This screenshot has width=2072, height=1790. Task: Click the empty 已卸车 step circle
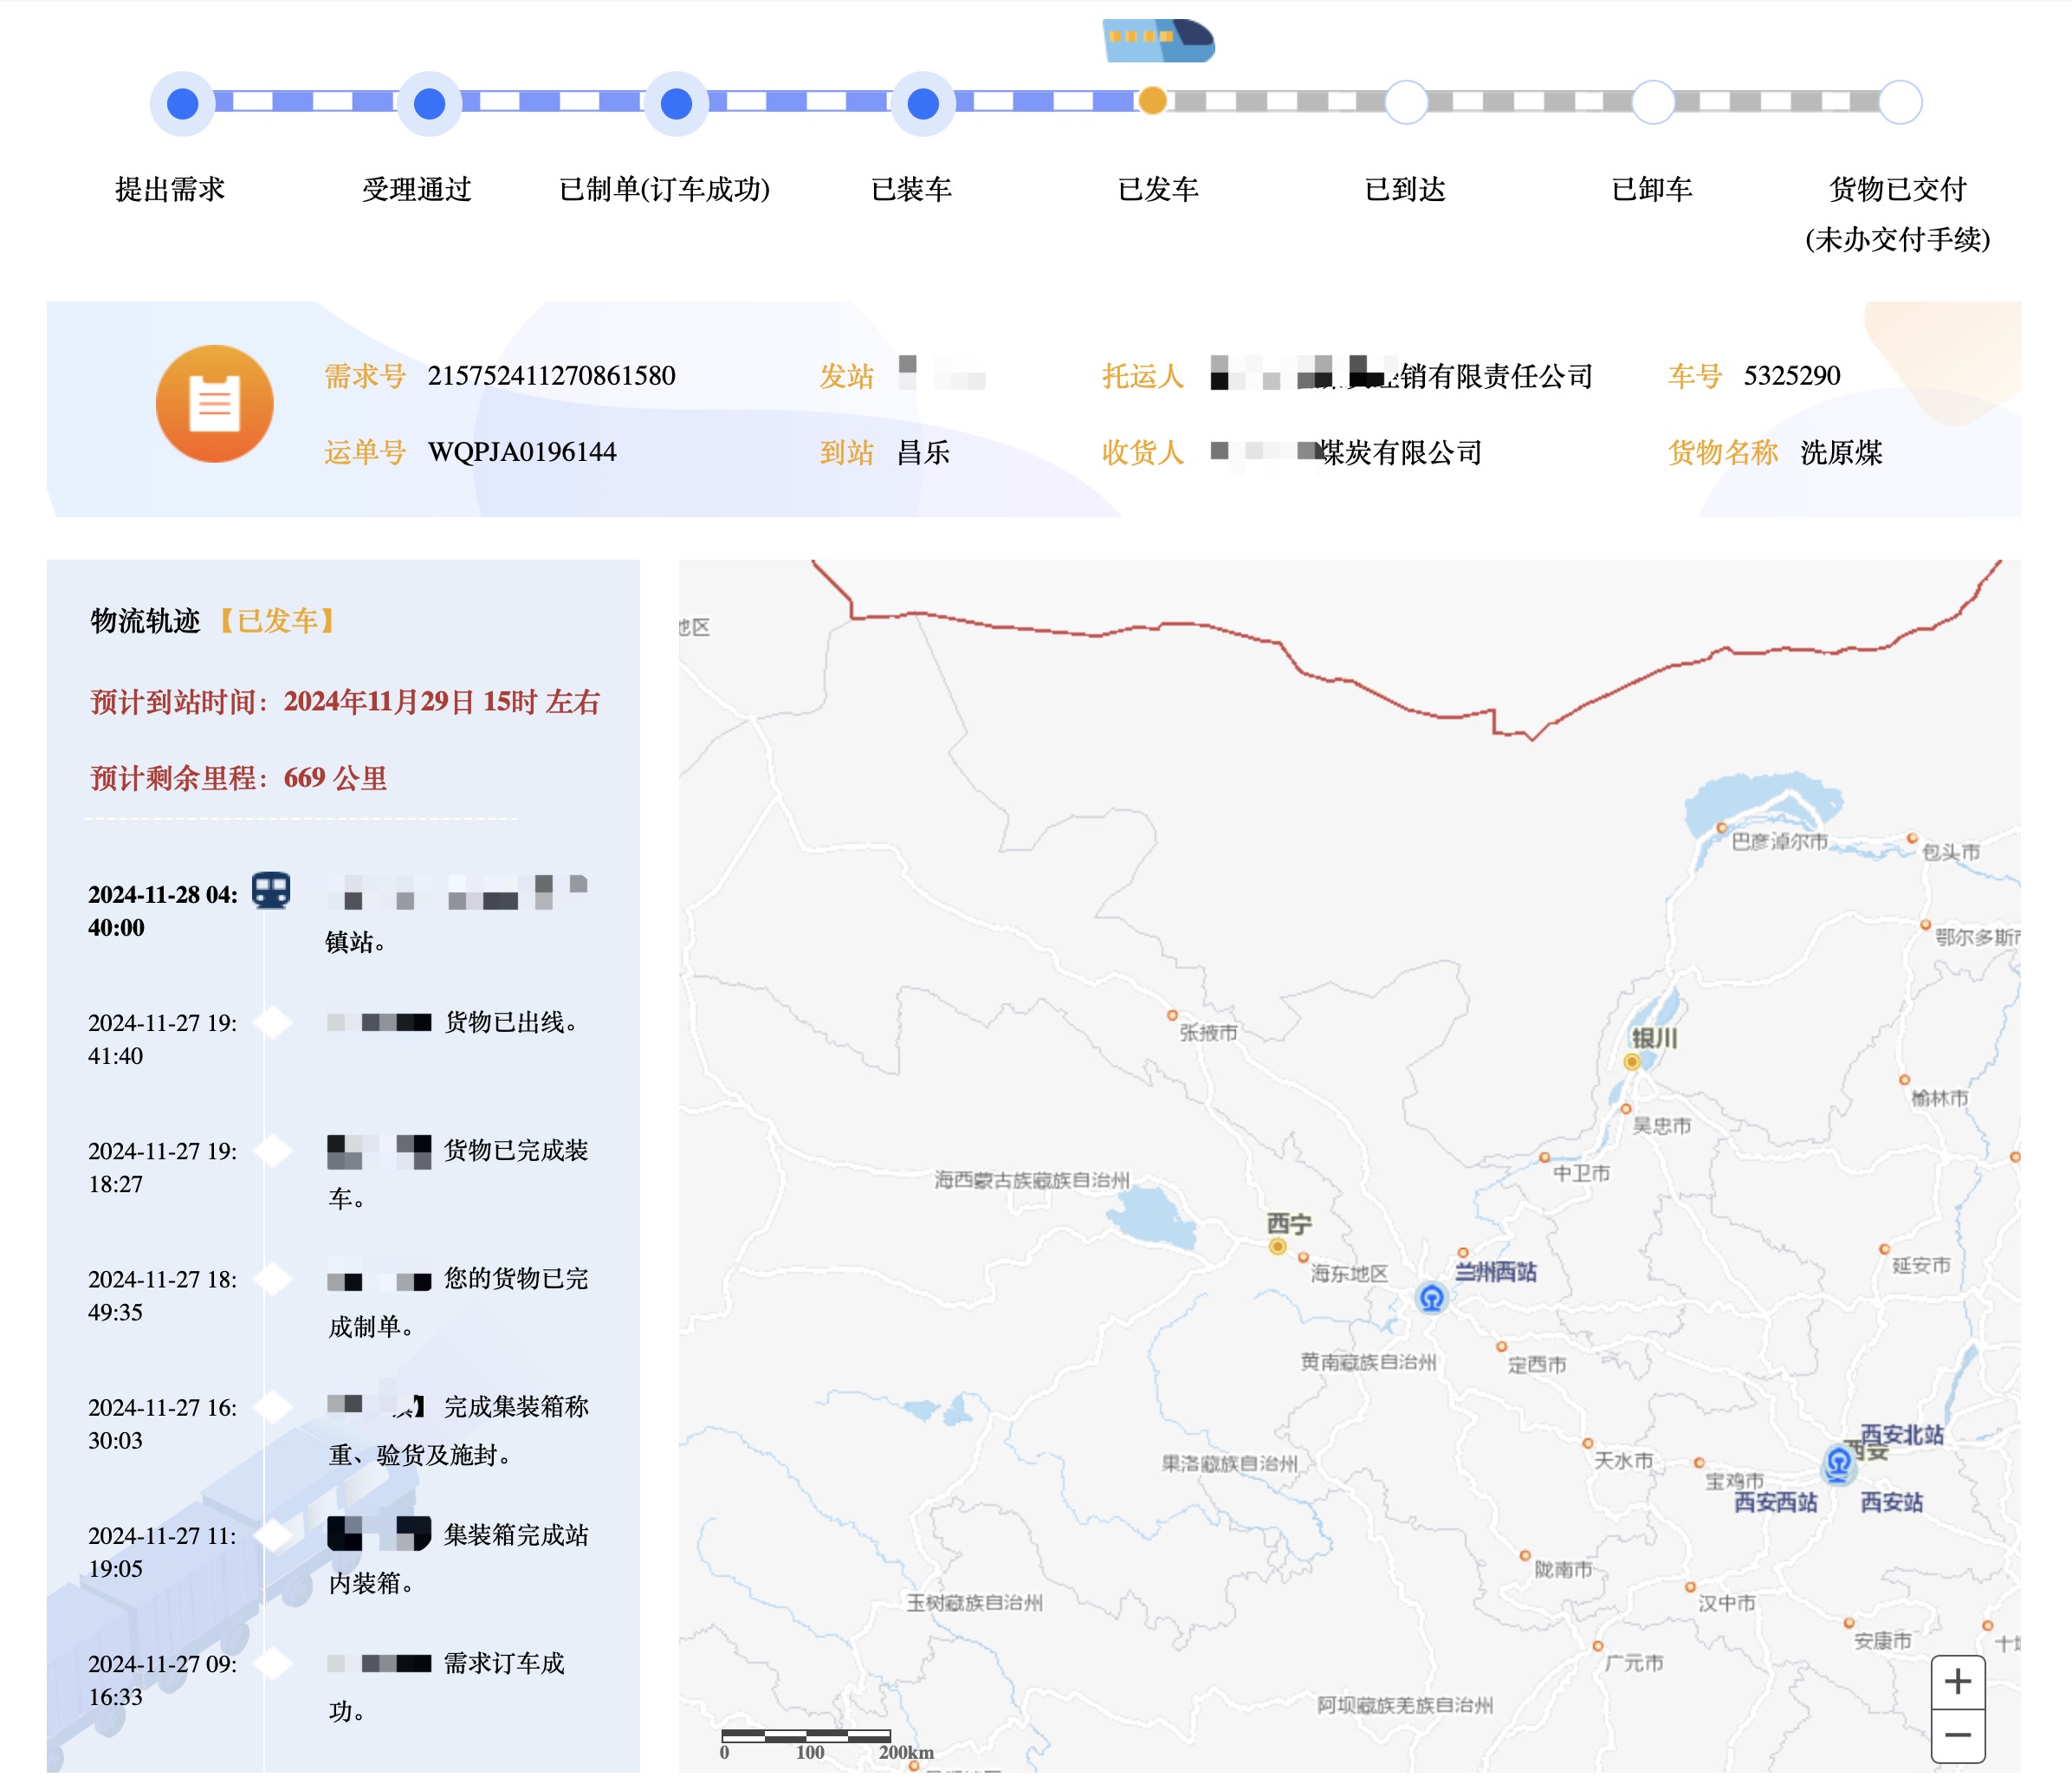click(x=1653, y=102)
